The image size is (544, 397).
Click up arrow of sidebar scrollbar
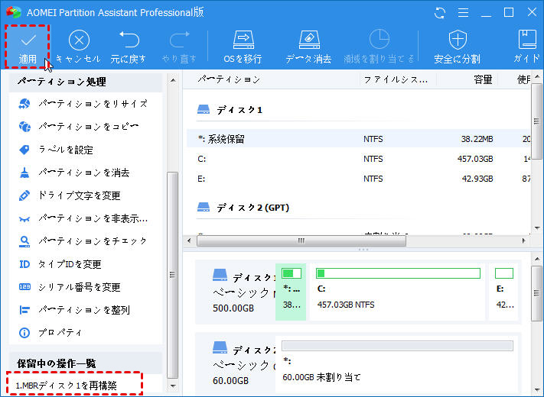pos(173,80)
